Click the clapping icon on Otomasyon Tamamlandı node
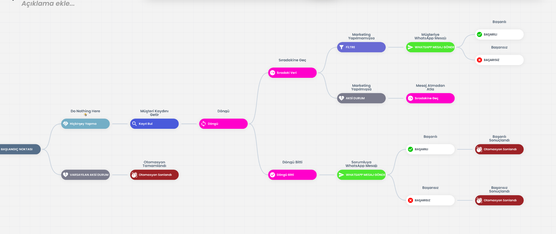The width and height of the screenshot is (556, 234). tap(134, 175)
